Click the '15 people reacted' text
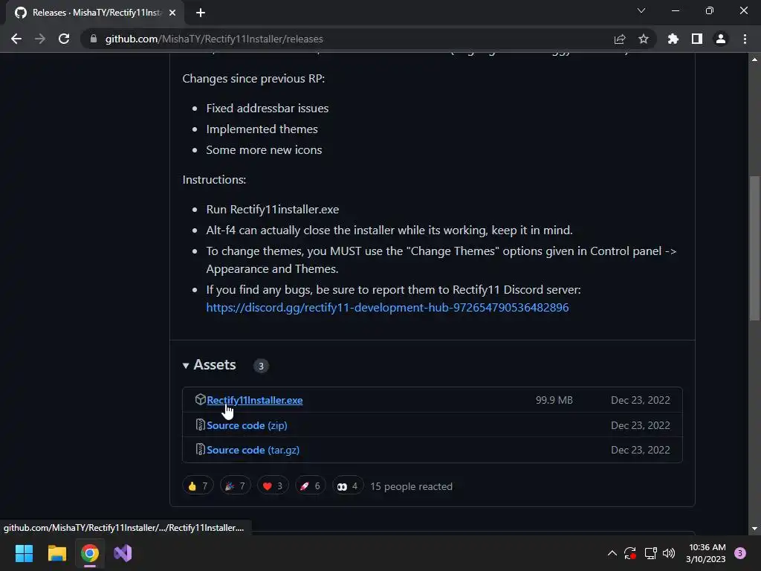The height and width of the screenshot is (571, 761). (411, 486)
